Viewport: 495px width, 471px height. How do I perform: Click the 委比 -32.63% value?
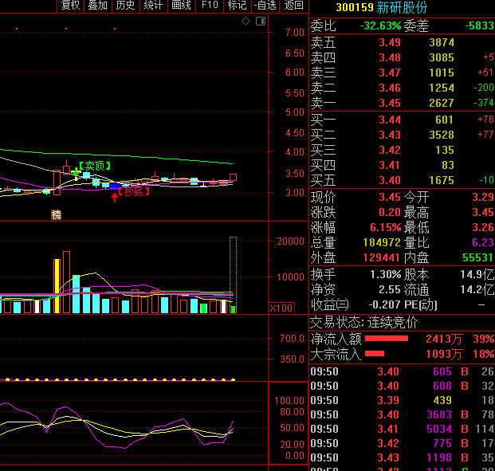[380, 26]
